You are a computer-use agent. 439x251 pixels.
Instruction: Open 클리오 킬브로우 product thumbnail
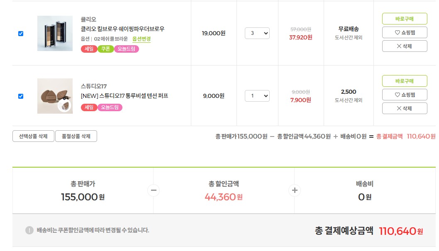click(55, 34)
